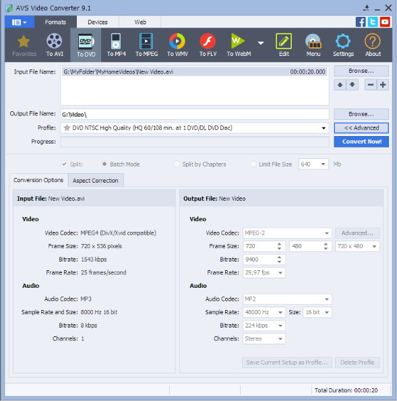Open the Settings gear
Screen dimensions: 397x401
pos(343,45)
